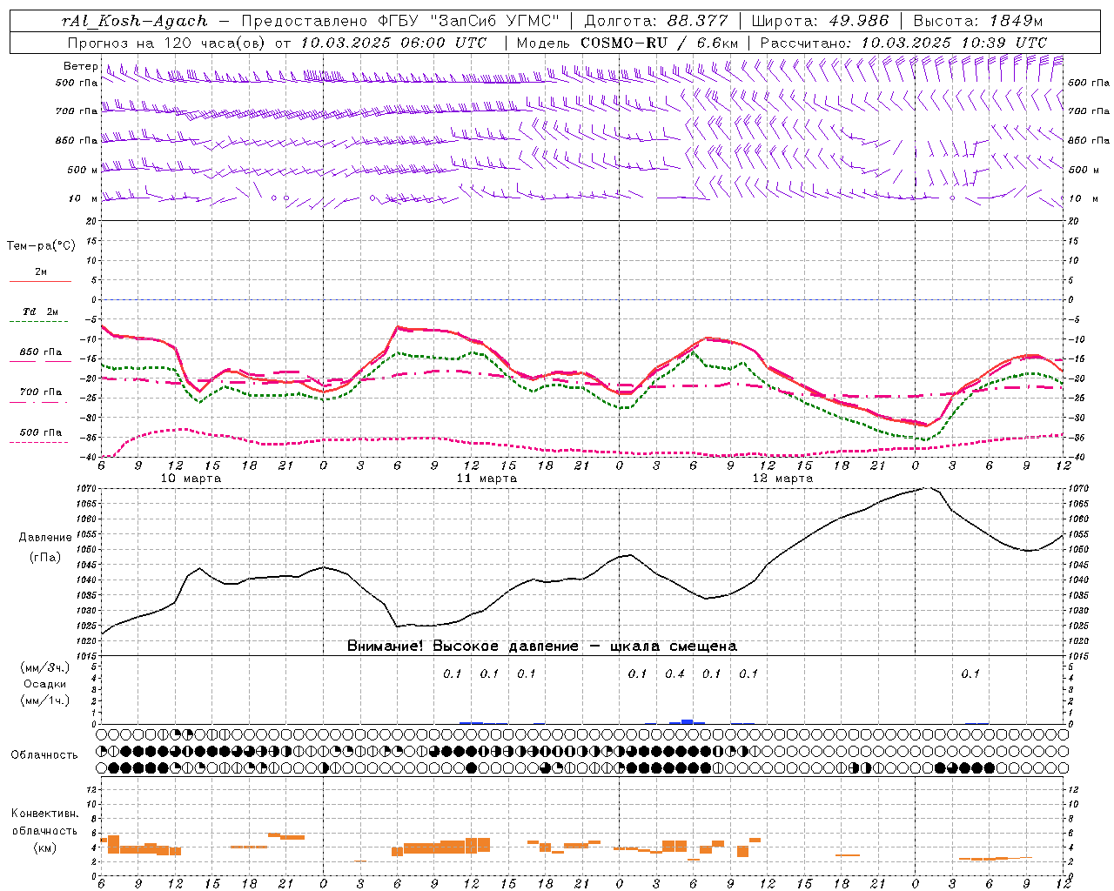Viewport: 1114px width, 891px height.
Task: Click the Ветер wind panel label
Action: click(x=80, y=66)
